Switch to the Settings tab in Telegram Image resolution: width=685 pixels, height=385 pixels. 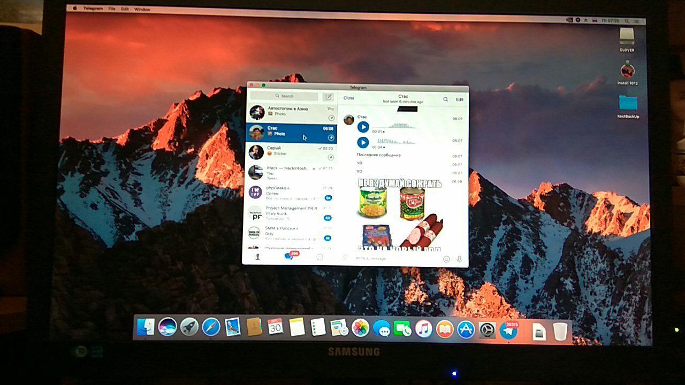(x=319, y=257)
